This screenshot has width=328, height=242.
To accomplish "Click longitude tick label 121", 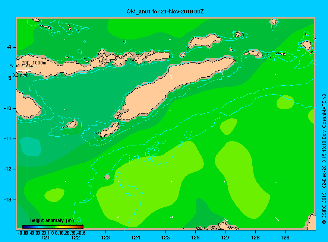I will [x=45, y=238].
